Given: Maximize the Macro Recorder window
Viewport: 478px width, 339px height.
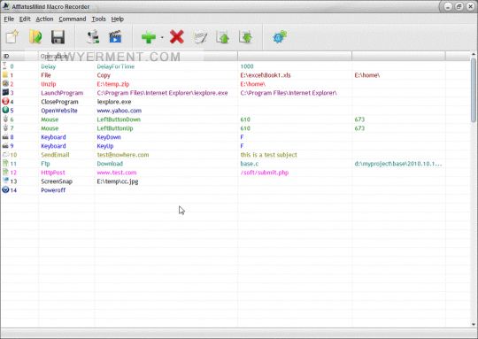Looking at the screenshot, I should point(459,6).
